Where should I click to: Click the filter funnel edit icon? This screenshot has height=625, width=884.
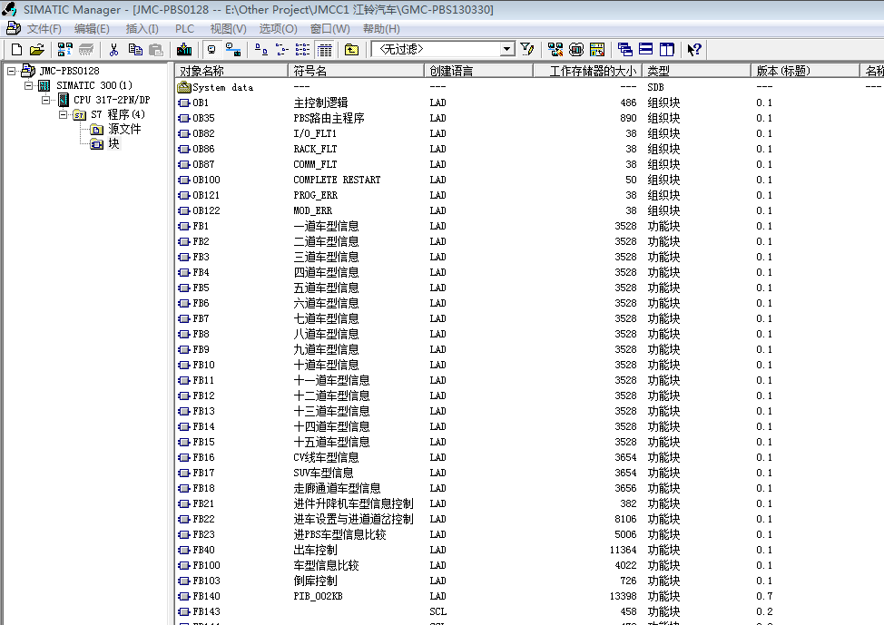[x=527, y=50]
